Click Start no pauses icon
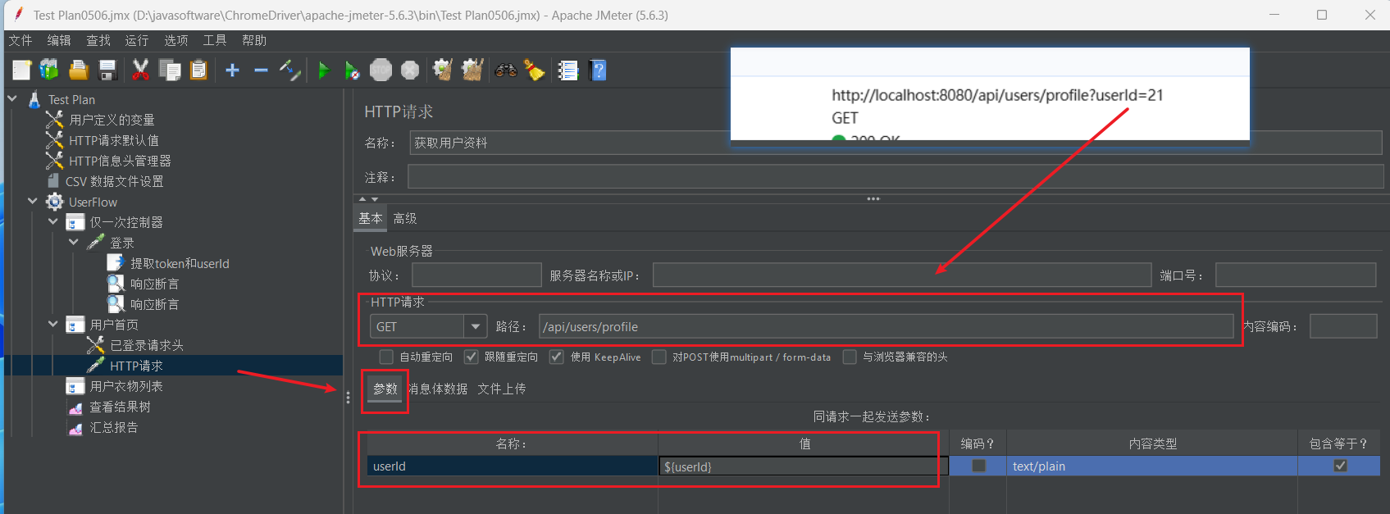 coord(352,71)
